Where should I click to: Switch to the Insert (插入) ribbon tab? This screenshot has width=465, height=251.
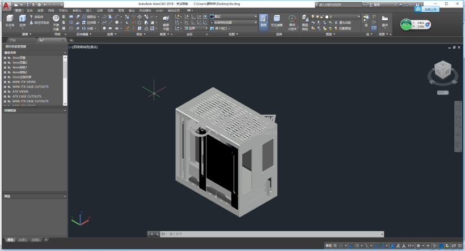click(89, 10)
